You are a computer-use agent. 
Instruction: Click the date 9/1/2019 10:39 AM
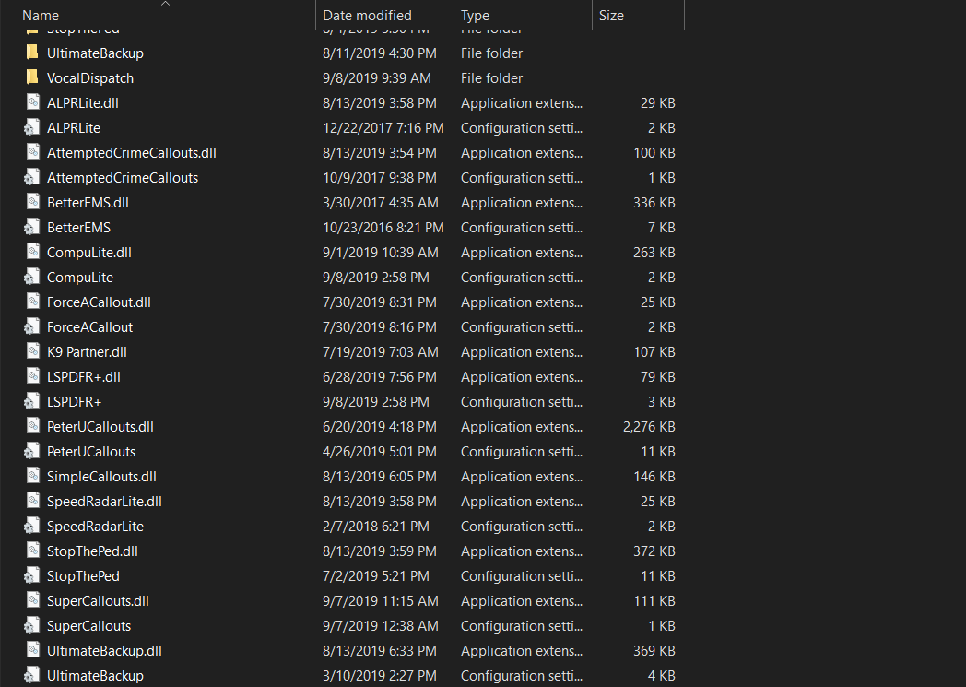[x=380, y=253]
